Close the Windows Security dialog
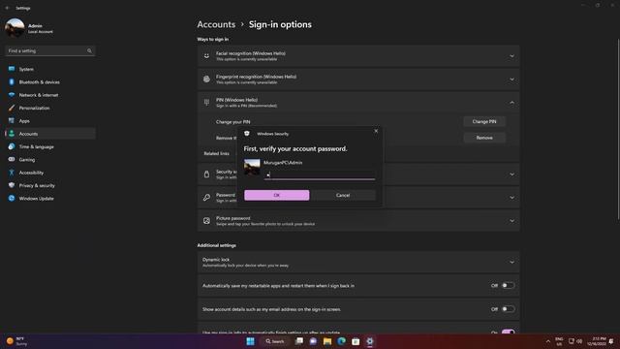Image resolution: width=620 pixels, height=349 pixels. (x=376, y=131)
